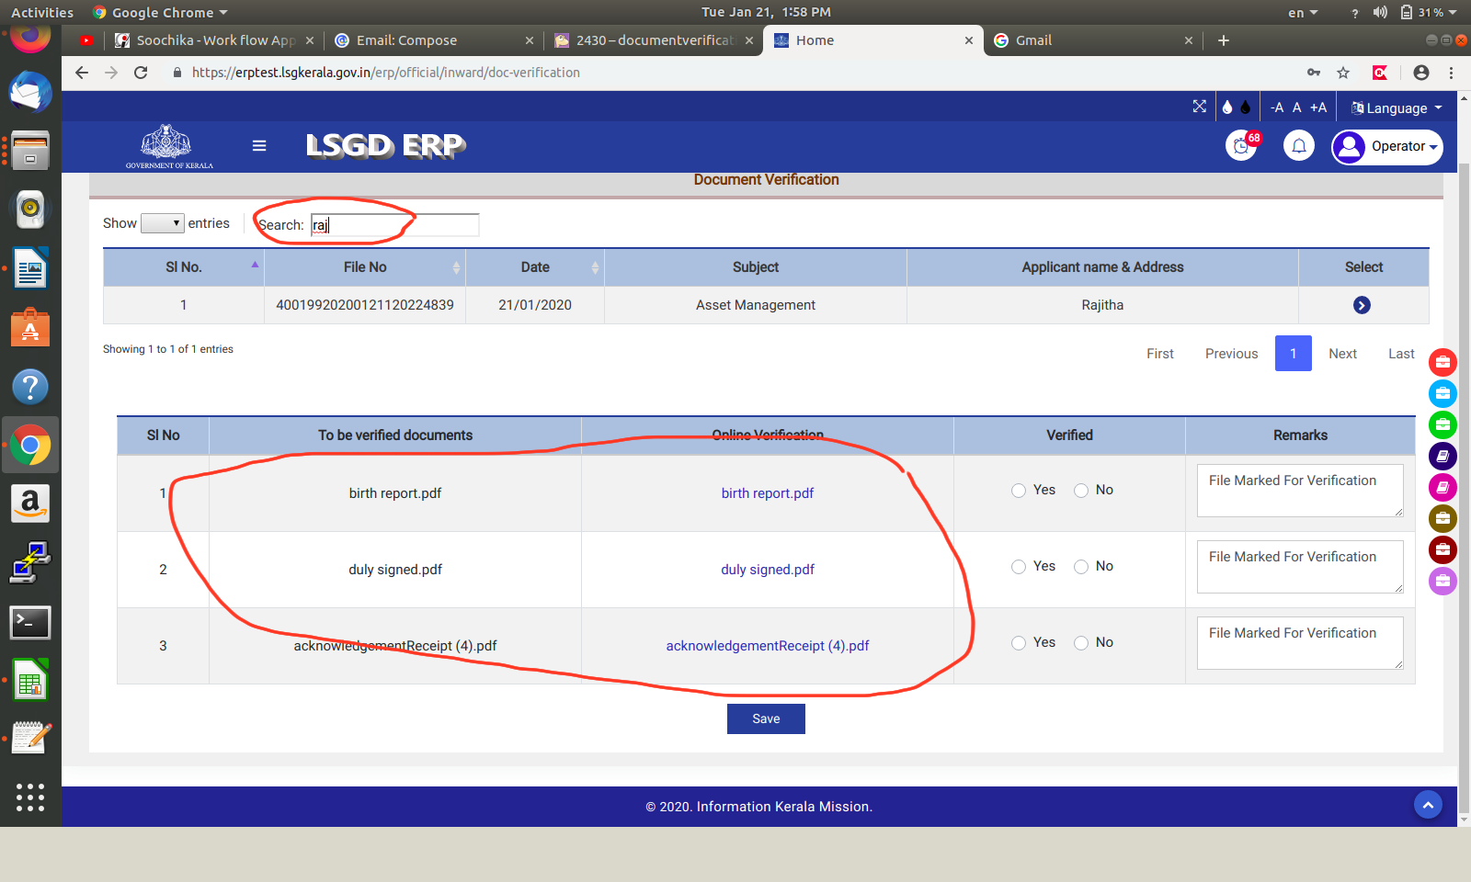Select No for duly signed.pdf verification

[1081, 567]
